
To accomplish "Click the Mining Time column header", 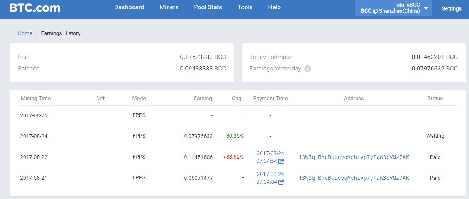I will 36,98.
